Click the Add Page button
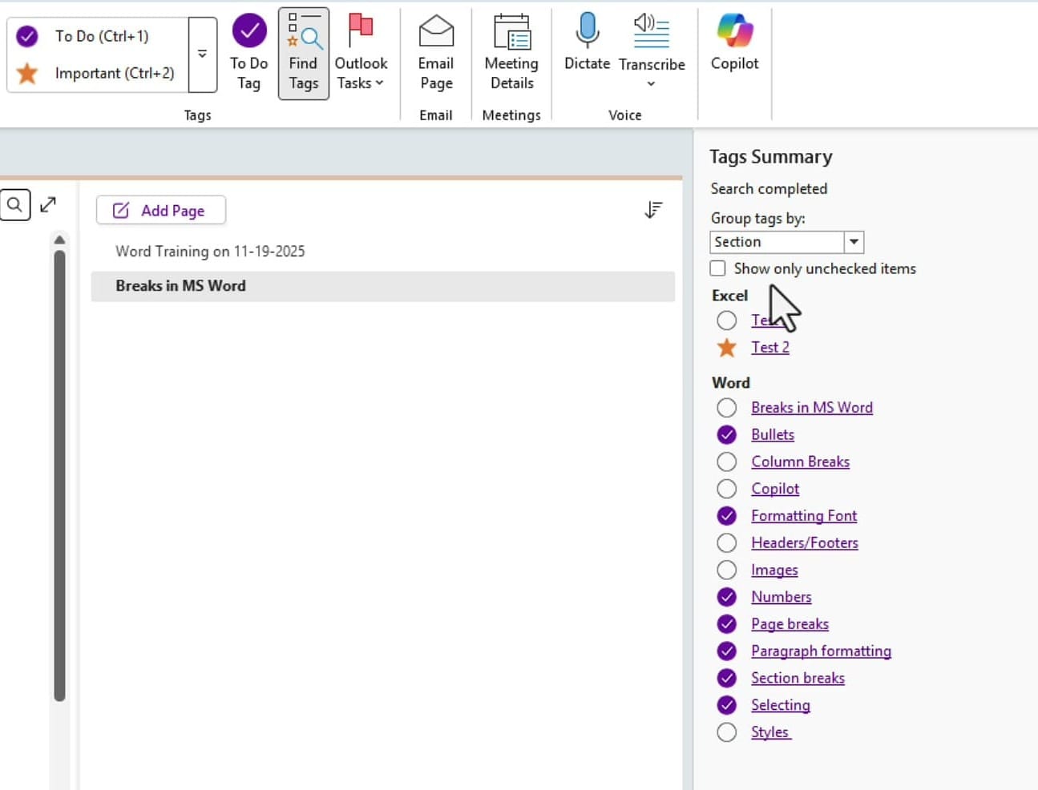Screen dimensions: 1038x790 click(160, 210)
